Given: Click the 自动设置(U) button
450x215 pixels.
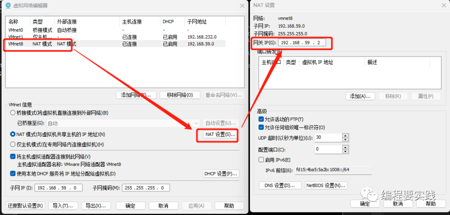Looking at the screenshot, I should [x=221, y=124].
